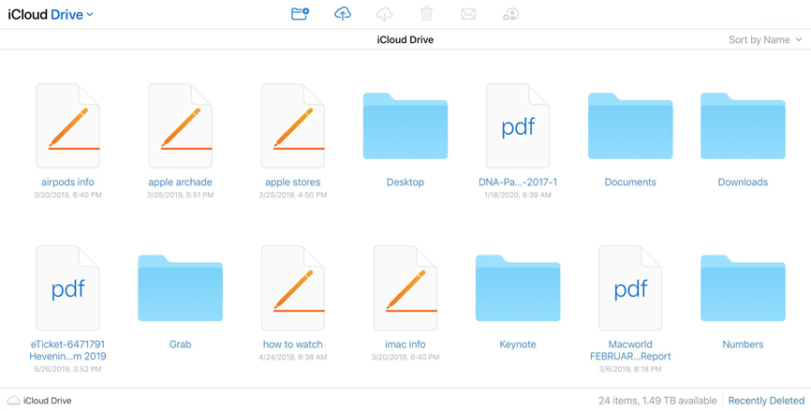Click the 1/18/2020, 6:39 AM date text
The image size is (811, 411).
coord(518,195)
